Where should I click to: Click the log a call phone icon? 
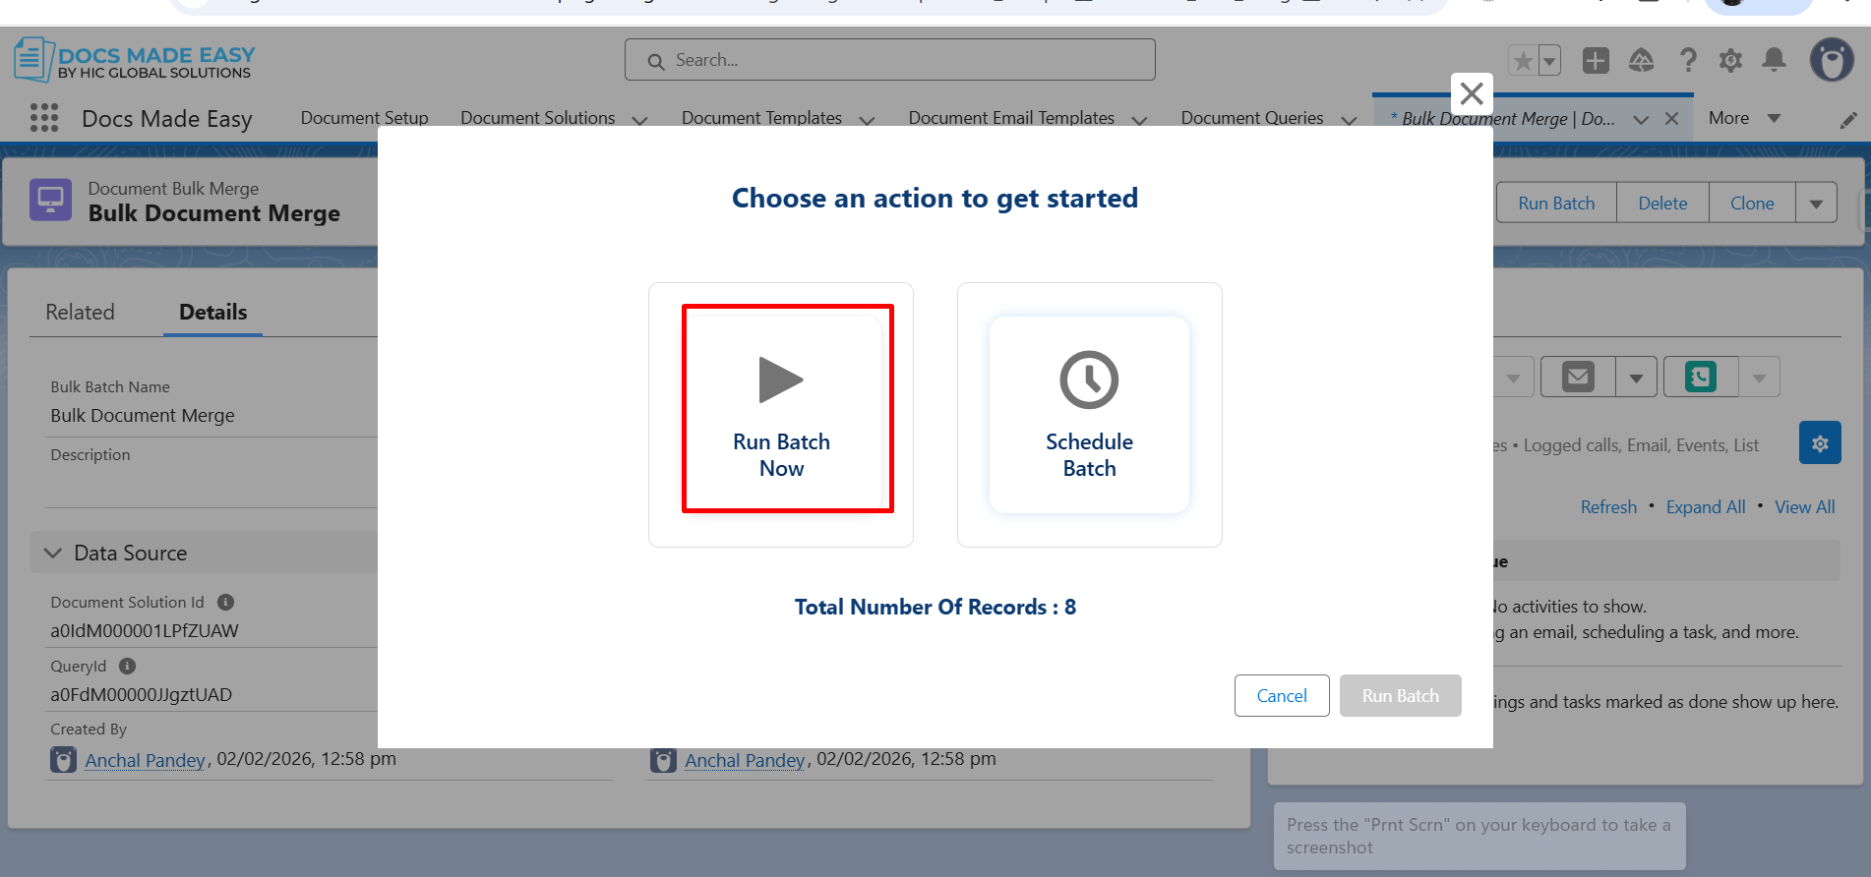(1700, 377)
